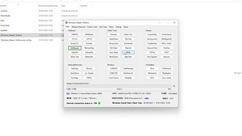Click the AVRemoval button
The height and width of the screenshot is (136, 242).
point(167,68)
